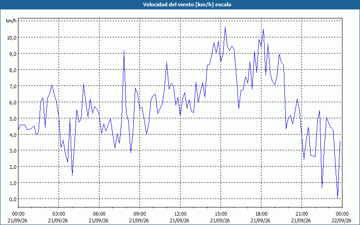The height and width of the screenshot is (225, 360).
Task: Click the '21/09/26' date under 03:00
Action: point(58,220)
